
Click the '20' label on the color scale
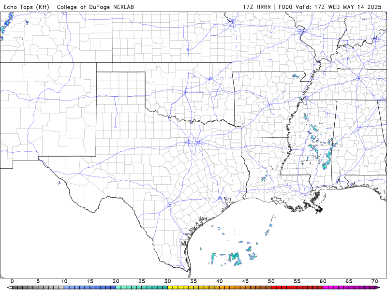click(x=116, y=281)
